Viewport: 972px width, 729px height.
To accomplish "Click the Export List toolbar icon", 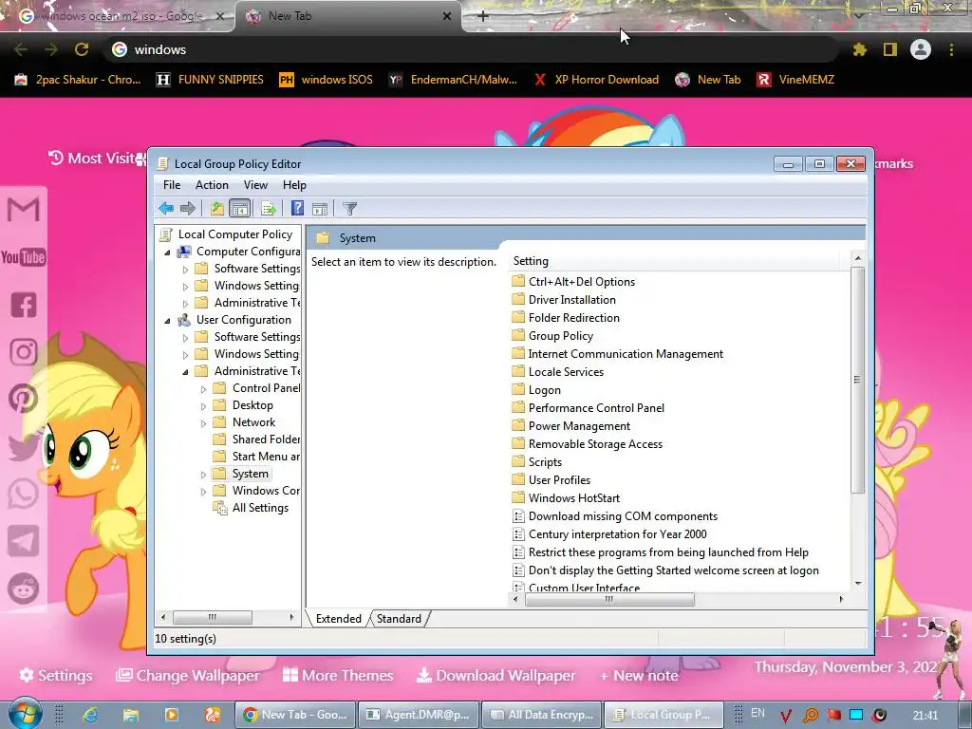I will pyautogui.click(x=268, y=208).
